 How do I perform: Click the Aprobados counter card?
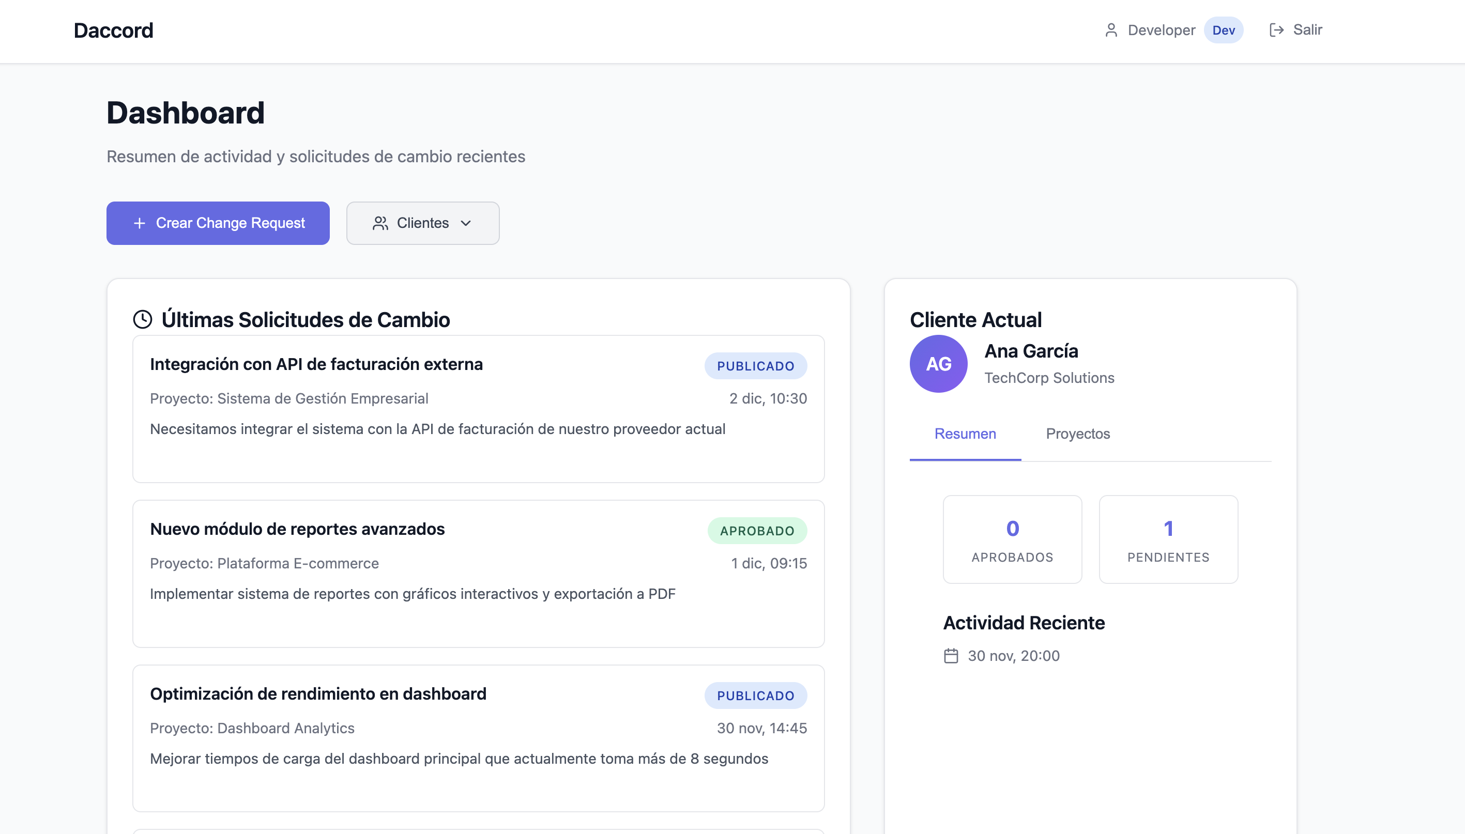1012,539
